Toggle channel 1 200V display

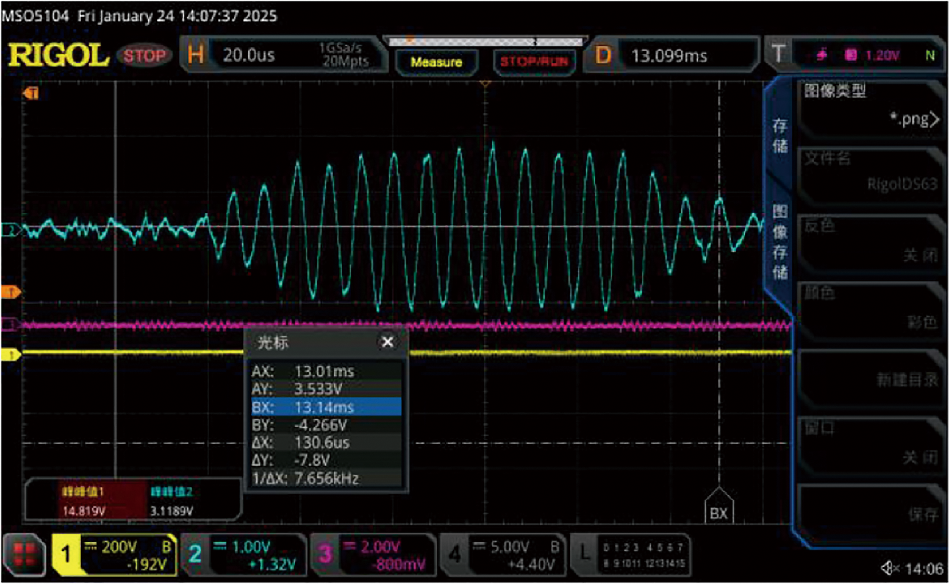coord(114,554)
